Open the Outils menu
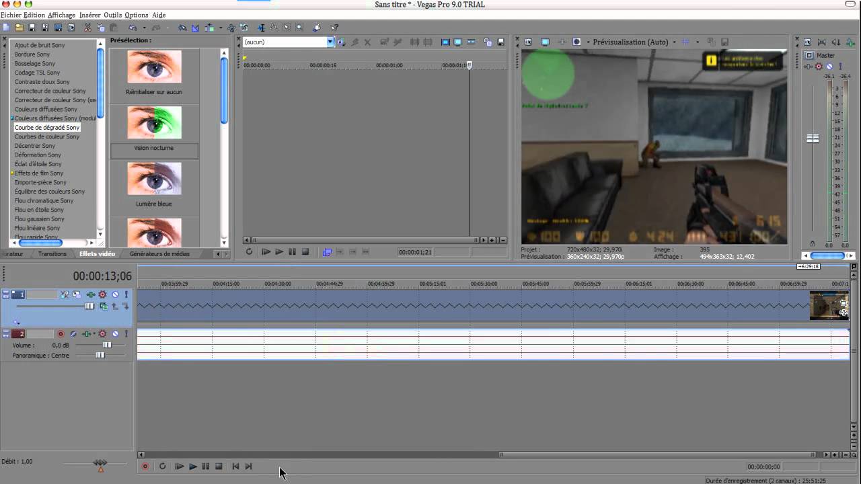 (113, 15)
